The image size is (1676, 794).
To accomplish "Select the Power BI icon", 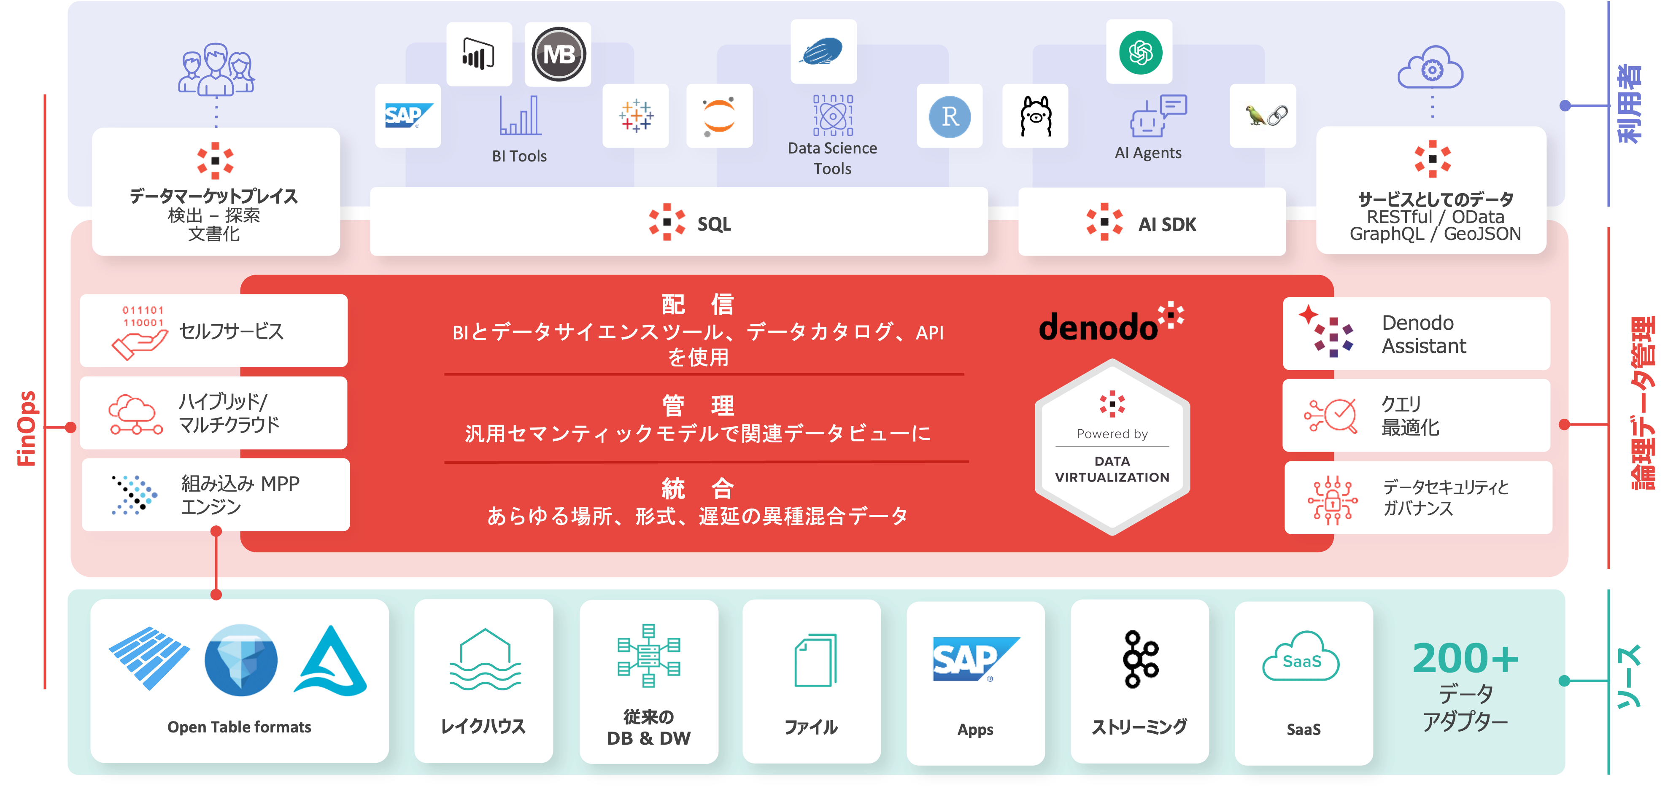I will [480, 55].
